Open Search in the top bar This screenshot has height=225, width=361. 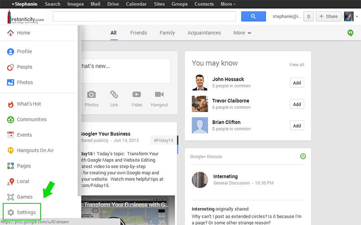52,4
